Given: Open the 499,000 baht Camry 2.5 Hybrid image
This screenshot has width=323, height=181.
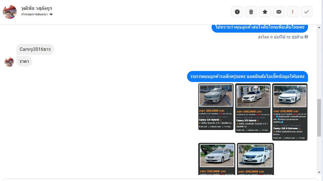Looking at the screenshot, I should [253, 108].
